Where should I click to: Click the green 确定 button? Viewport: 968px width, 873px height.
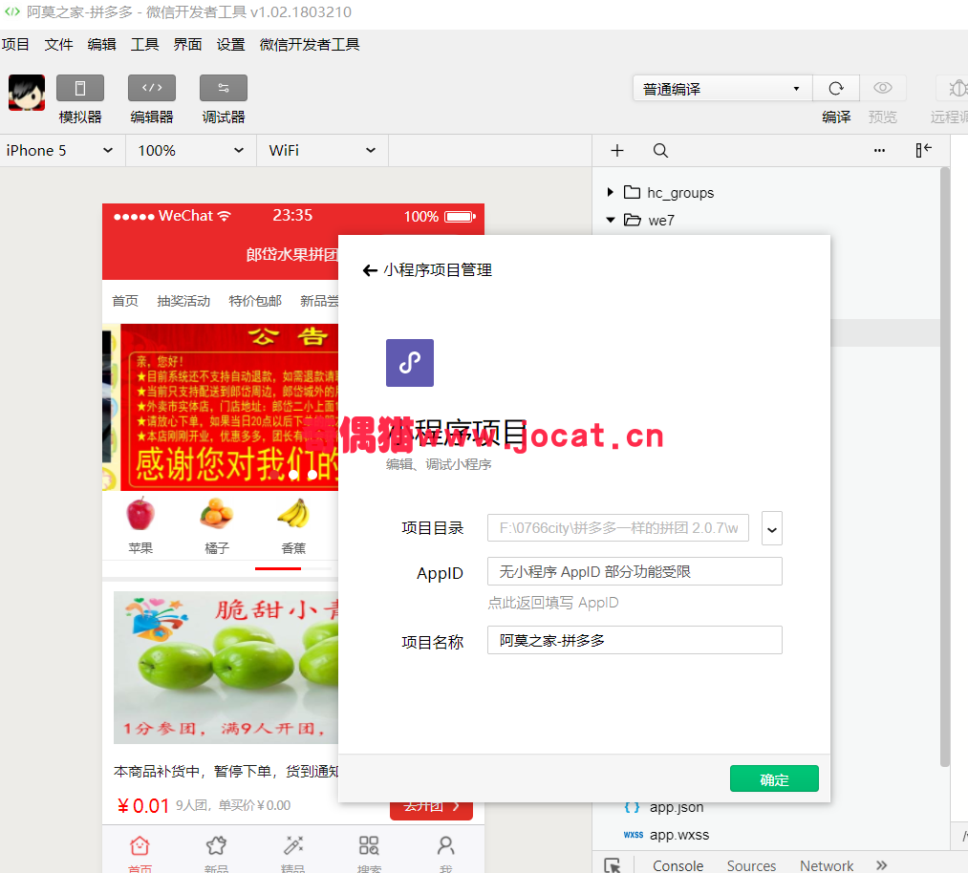tap(774, 778)
